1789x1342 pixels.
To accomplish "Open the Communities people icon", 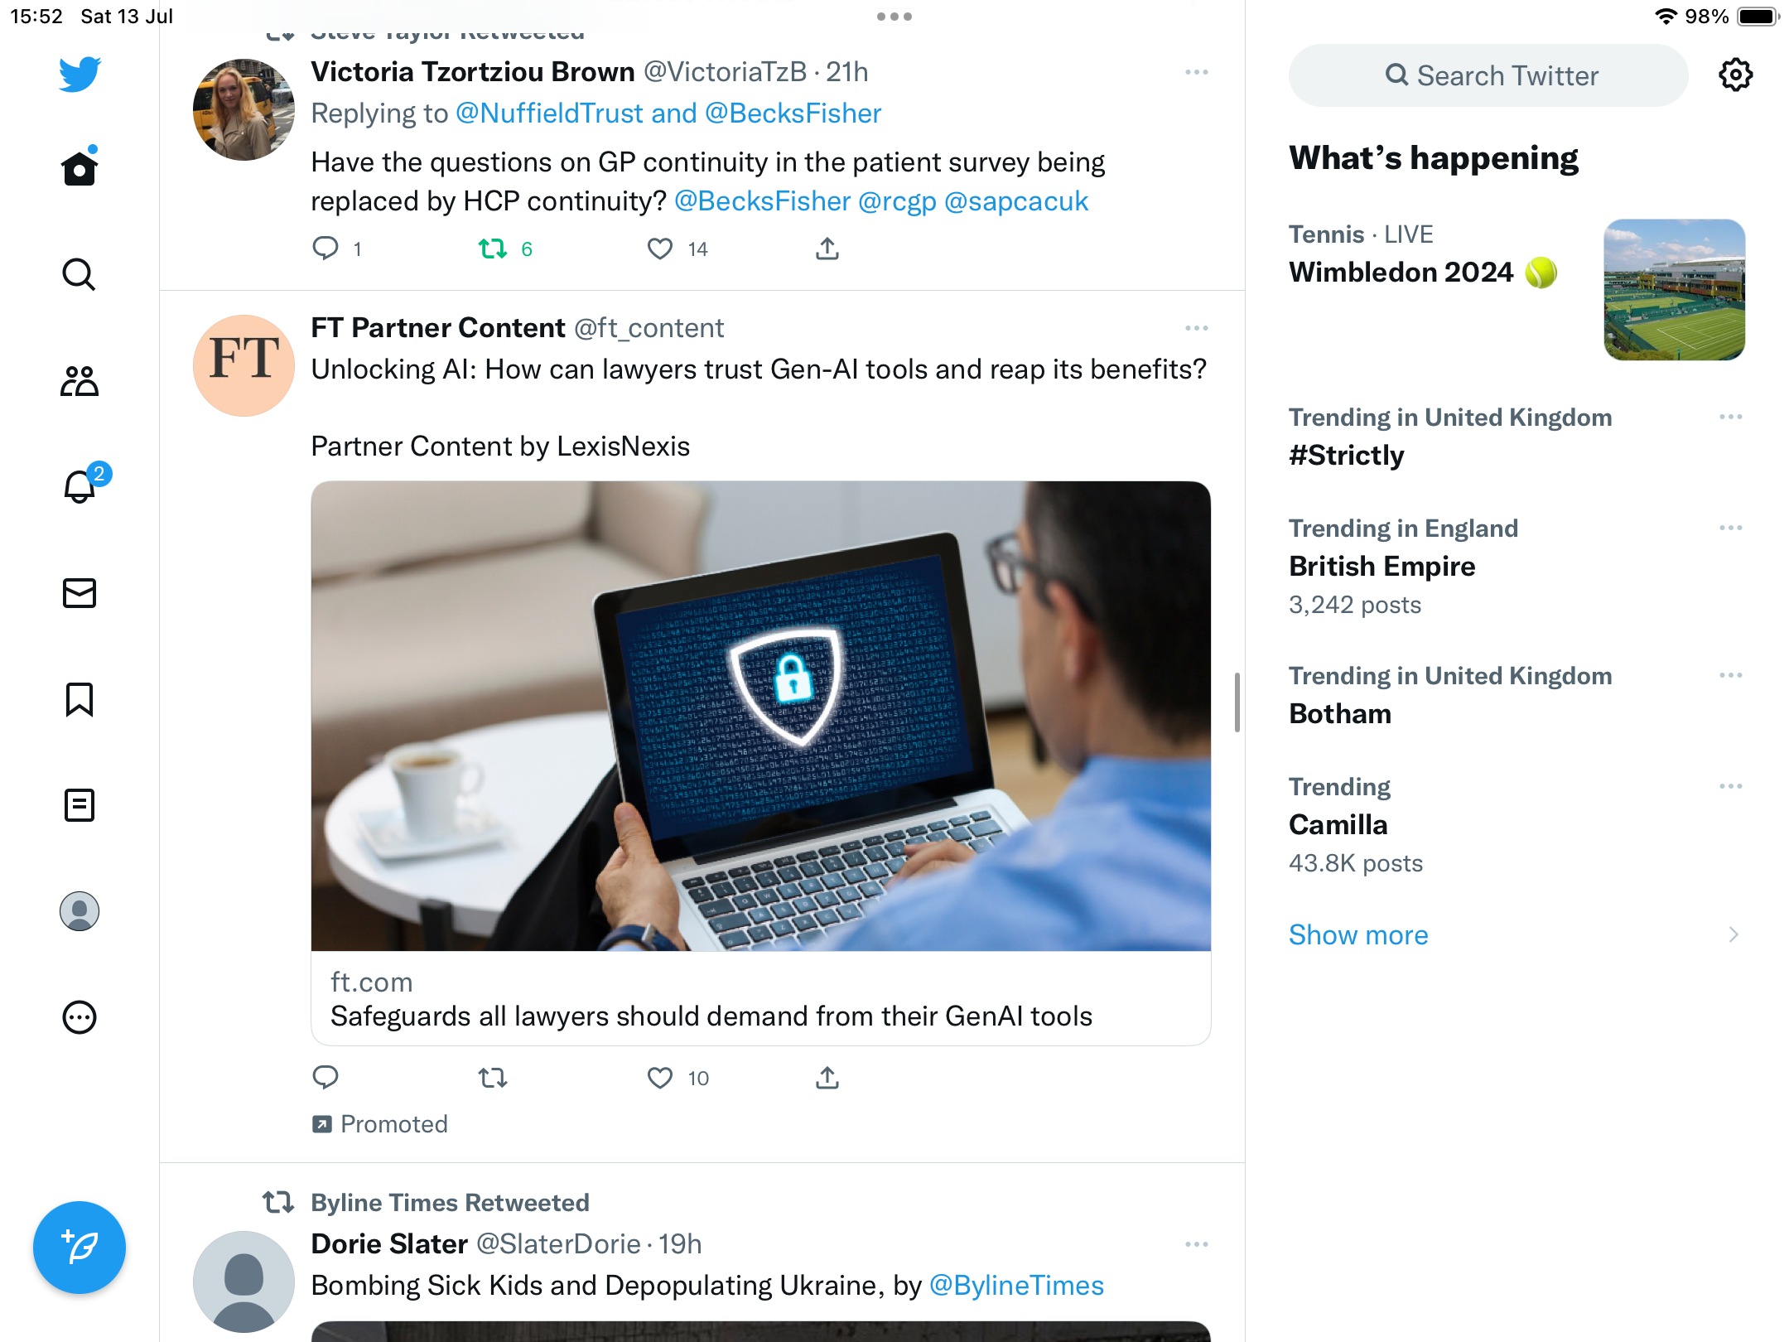I will coord(80,381).
